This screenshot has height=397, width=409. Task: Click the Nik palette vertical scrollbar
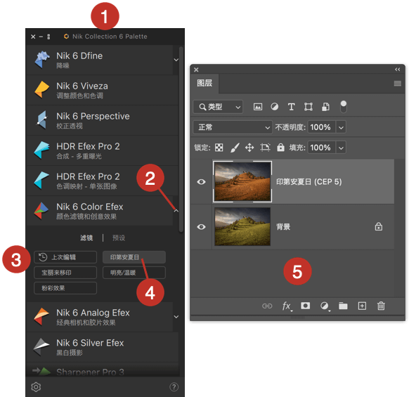[x=181, y=139]
